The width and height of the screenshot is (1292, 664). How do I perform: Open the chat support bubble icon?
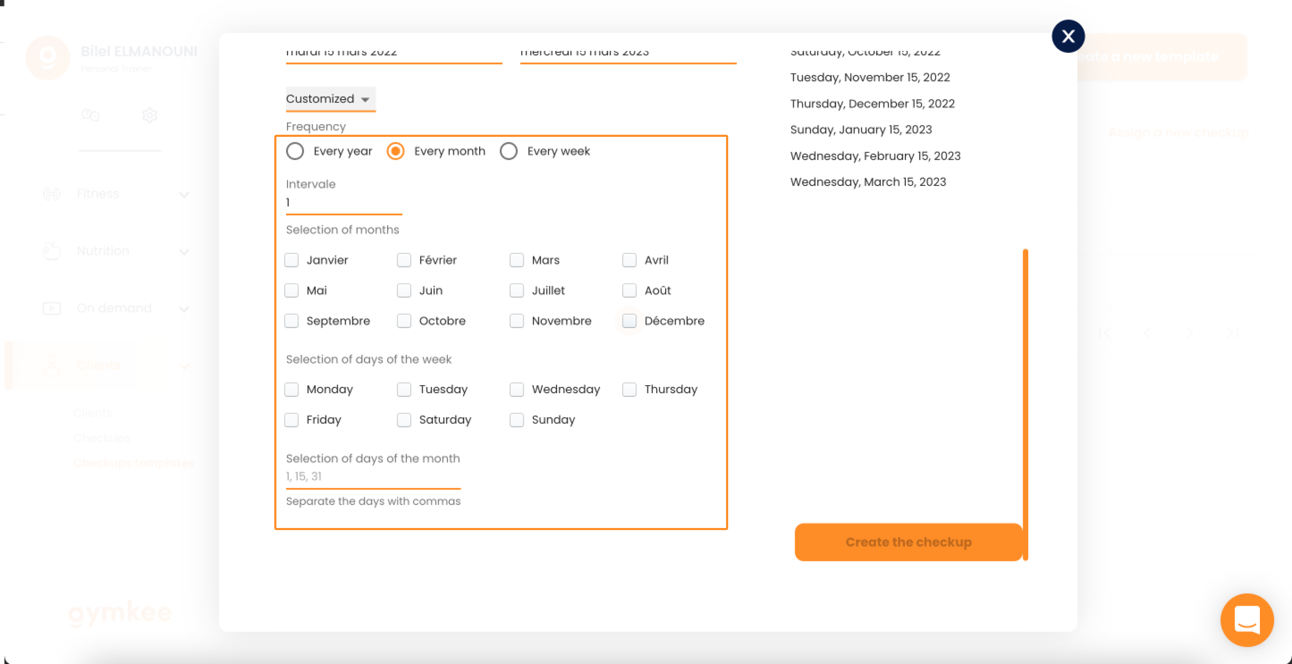pos(1247,620)
